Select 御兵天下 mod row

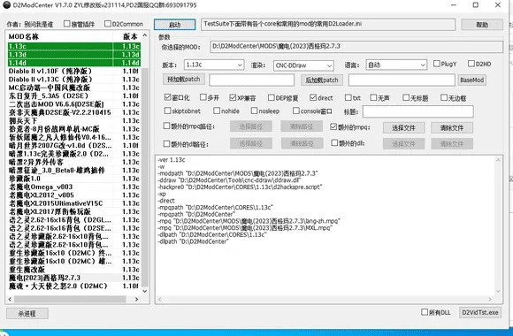coord(74,121)
